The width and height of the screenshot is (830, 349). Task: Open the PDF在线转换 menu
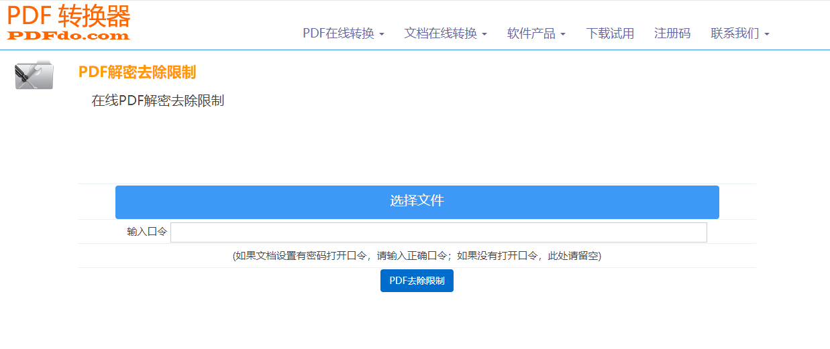[x=338, y=33]
